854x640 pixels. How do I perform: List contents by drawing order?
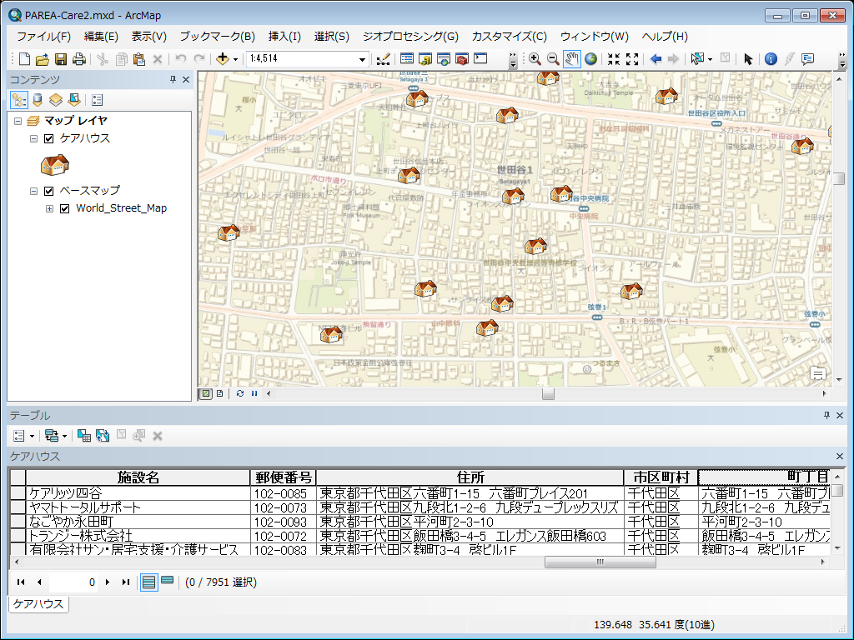click(19, 100)
